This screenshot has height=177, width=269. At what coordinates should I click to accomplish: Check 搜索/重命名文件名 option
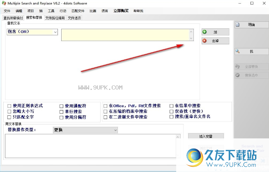[x=171, y=117]
